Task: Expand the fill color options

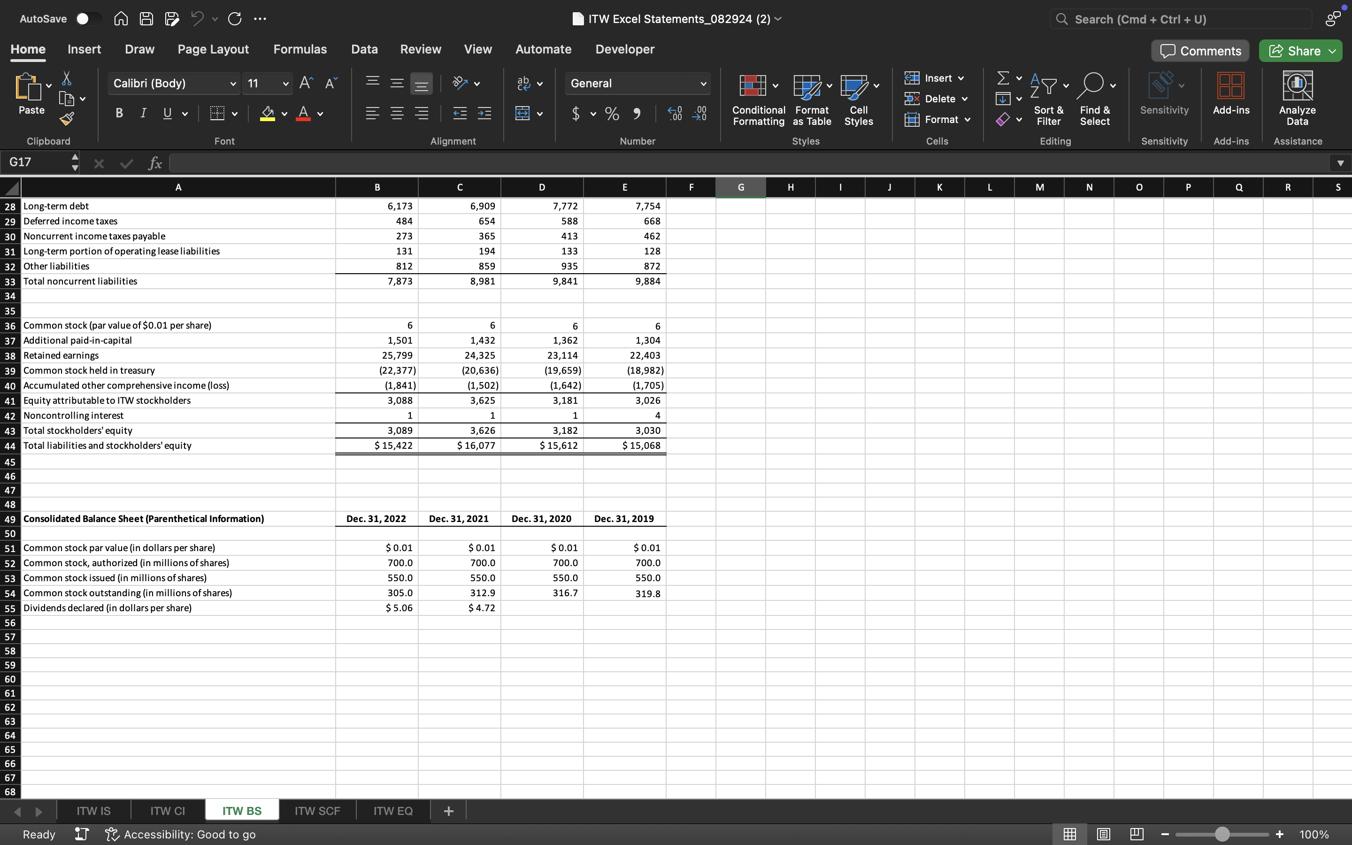Action: coord(284,114)
